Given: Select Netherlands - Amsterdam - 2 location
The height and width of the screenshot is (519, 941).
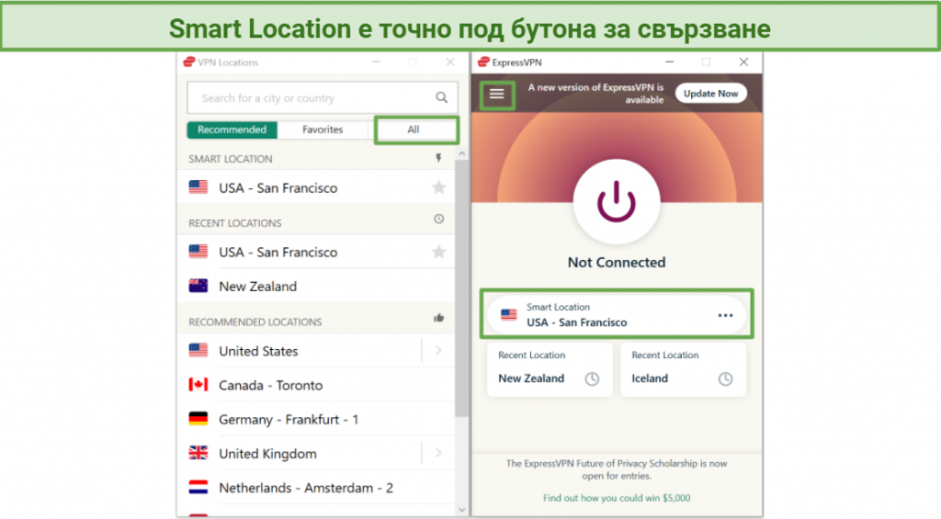Looking at the screenshot, I should pyautogui.click(x=317, y=487).
